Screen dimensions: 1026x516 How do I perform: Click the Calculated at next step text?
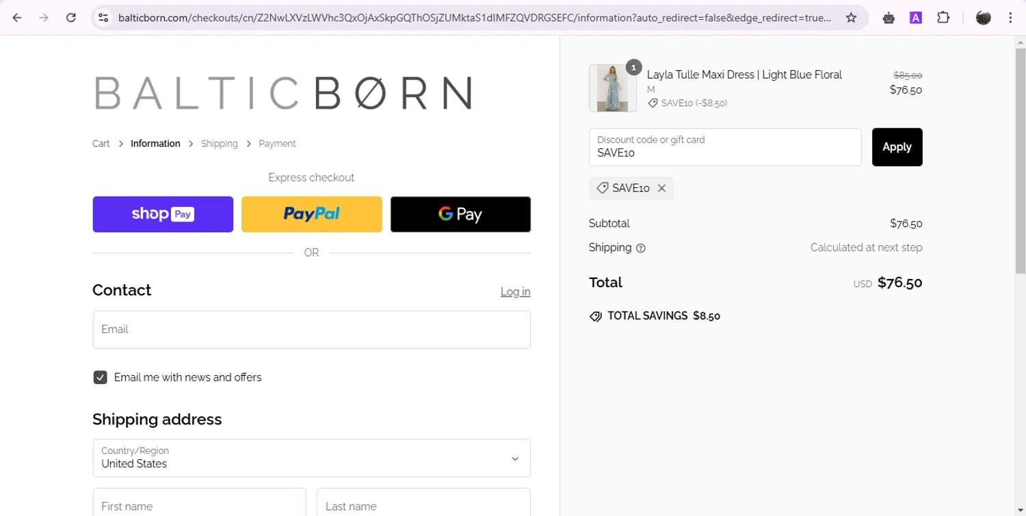tap(866, 247)
